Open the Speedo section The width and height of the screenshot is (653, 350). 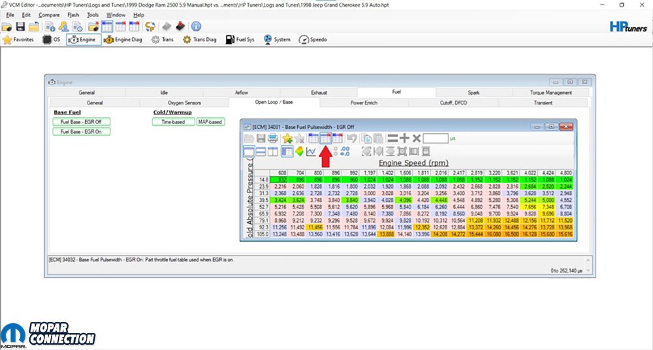click(x=313, y=40)
